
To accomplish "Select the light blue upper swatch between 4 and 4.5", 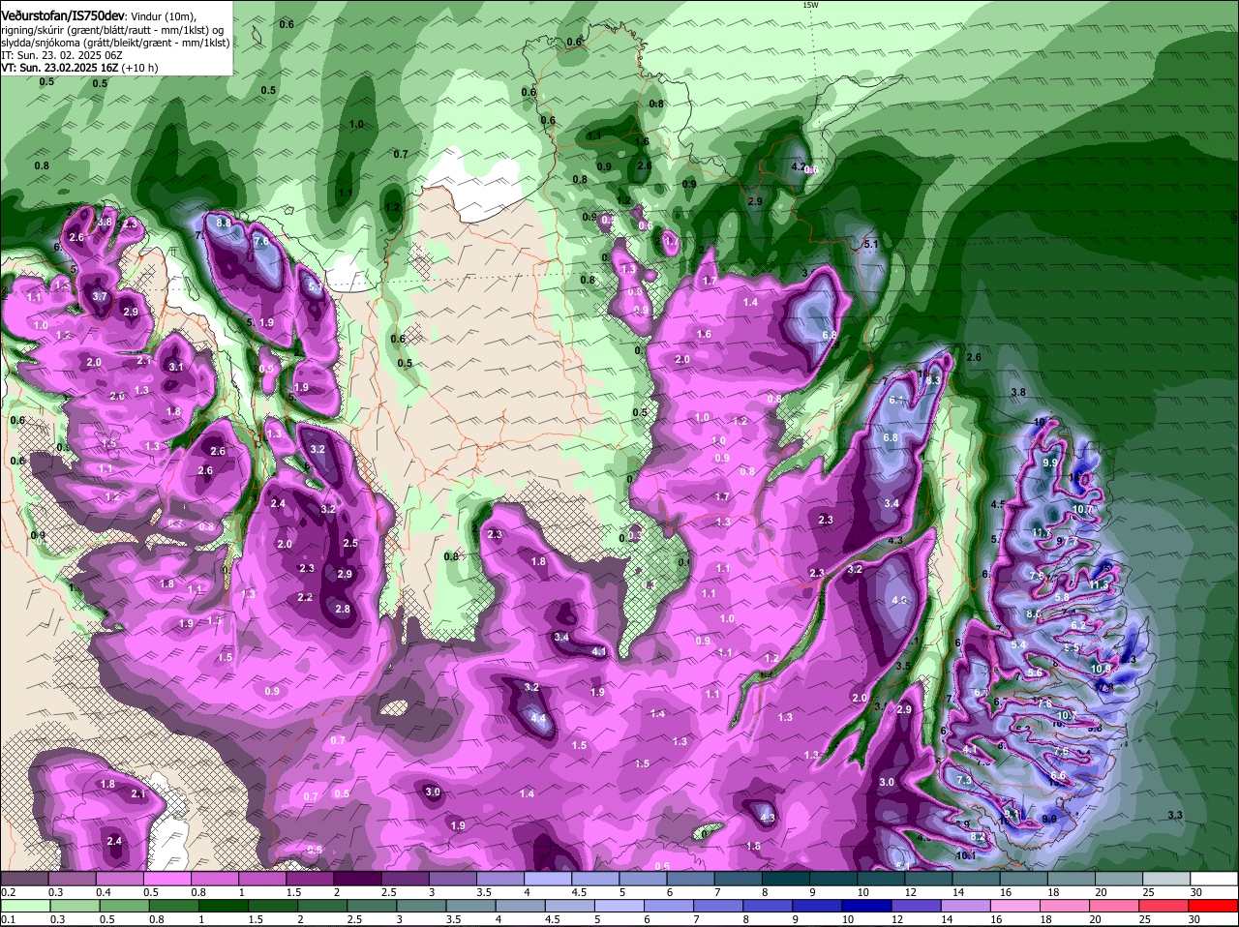I will click(x=549, y=878).
